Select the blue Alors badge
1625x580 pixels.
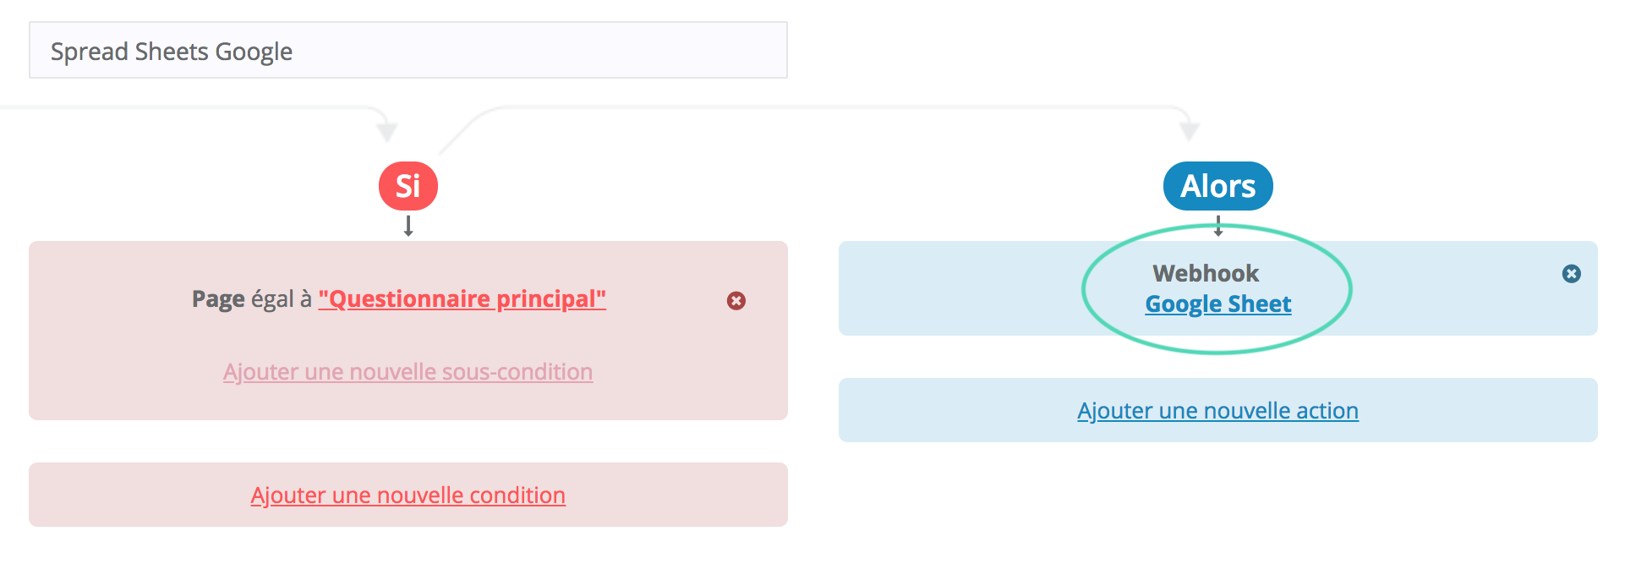(1218, 186)
